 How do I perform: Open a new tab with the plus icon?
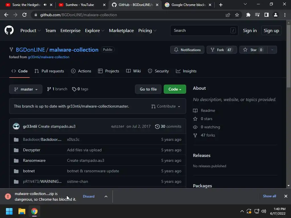click(x=221, y=5)
